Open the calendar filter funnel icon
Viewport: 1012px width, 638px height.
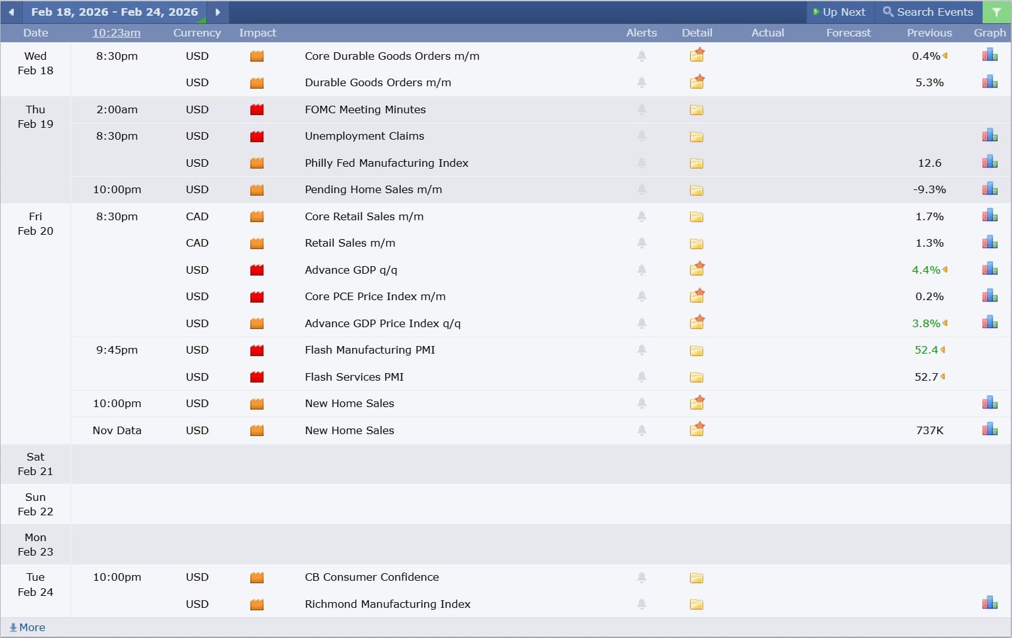coord(996,12)
